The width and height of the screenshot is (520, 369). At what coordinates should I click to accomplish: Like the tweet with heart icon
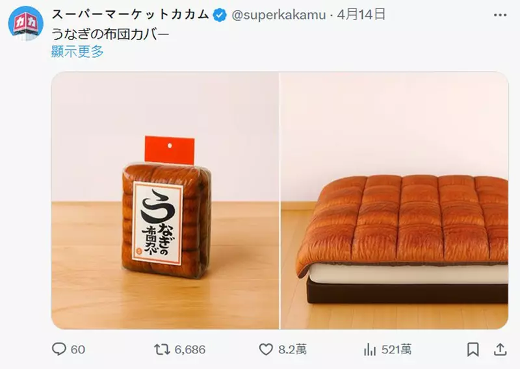[266, 350]
